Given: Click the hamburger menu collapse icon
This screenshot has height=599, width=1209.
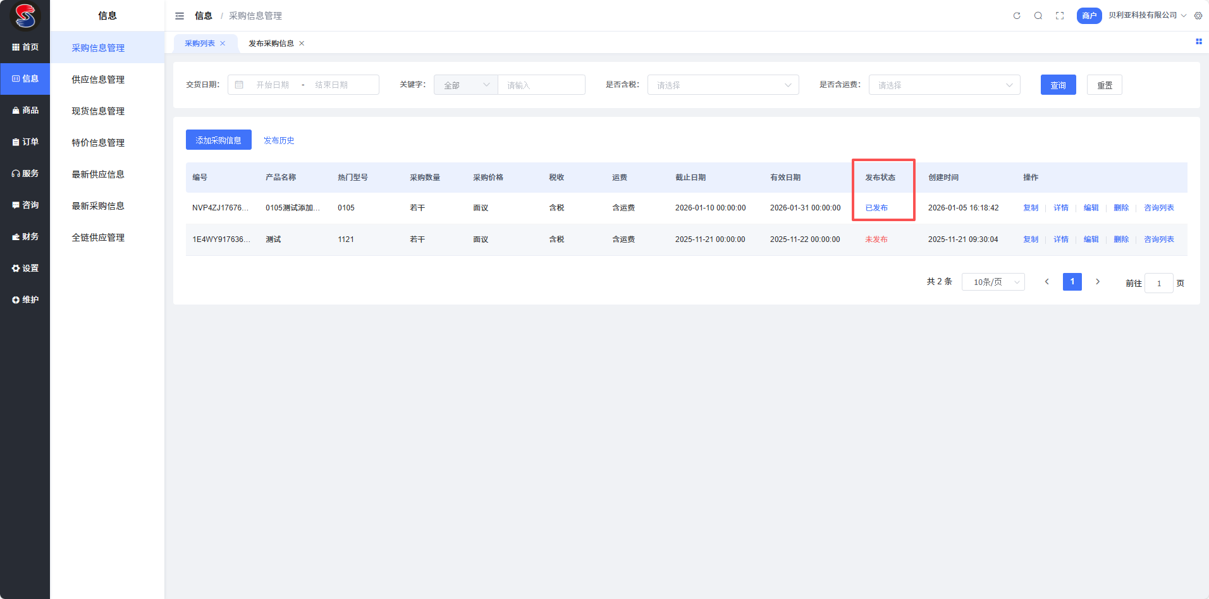Looking at the screenshot, I should 180,16.
